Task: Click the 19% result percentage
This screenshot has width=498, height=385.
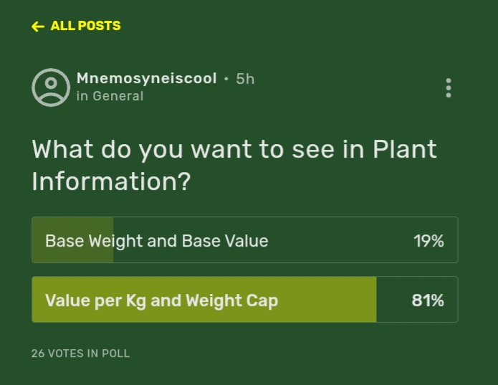Action: point(428,241)
